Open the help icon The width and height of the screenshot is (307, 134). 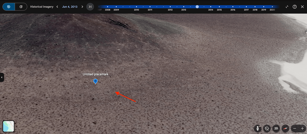tap(295, 7)
